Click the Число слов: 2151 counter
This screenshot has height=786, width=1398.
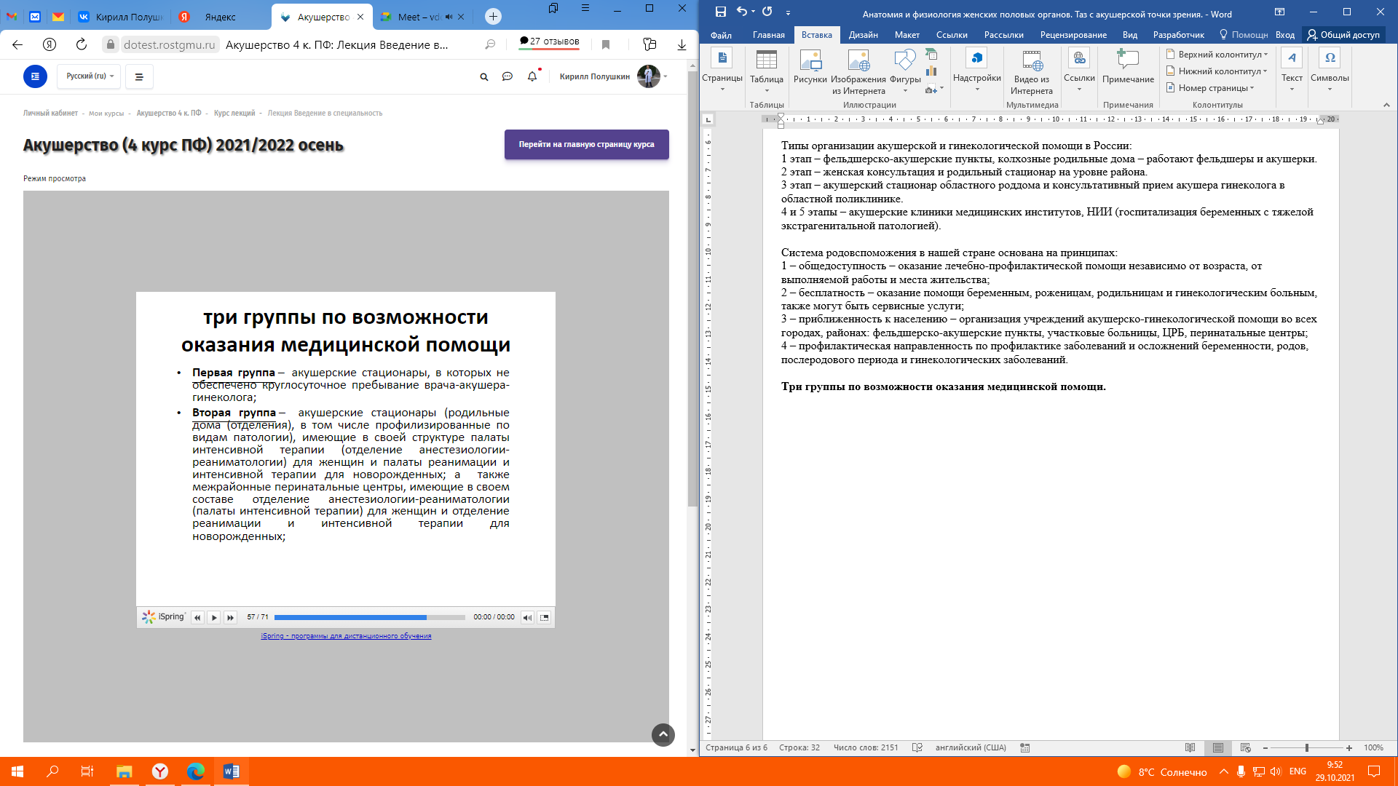point(865,747)
